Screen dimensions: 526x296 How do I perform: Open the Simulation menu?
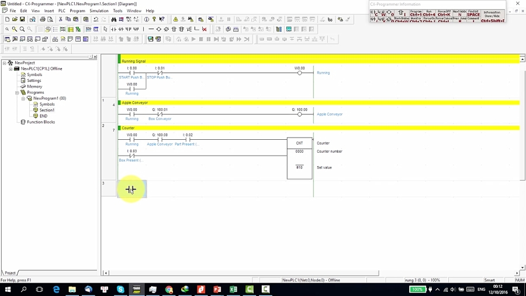coord(99,11)
